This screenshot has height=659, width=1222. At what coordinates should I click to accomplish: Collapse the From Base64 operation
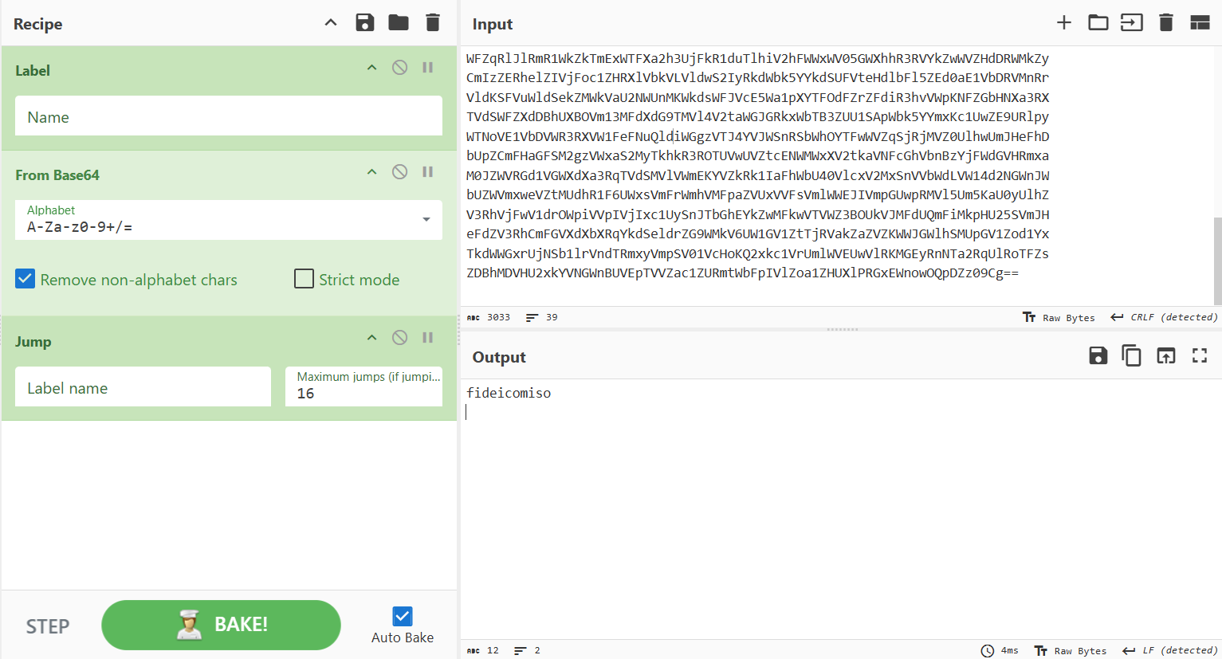[371, 172]
